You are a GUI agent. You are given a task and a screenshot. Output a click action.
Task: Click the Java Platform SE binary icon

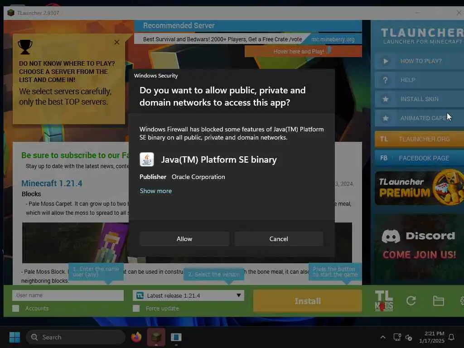(147, 159)
